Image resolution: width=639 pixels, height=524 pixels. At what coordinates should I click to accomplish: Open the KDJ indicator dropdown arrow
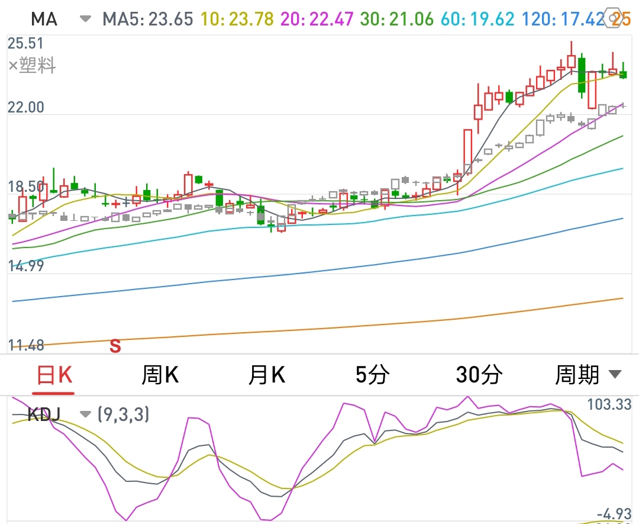85,414
